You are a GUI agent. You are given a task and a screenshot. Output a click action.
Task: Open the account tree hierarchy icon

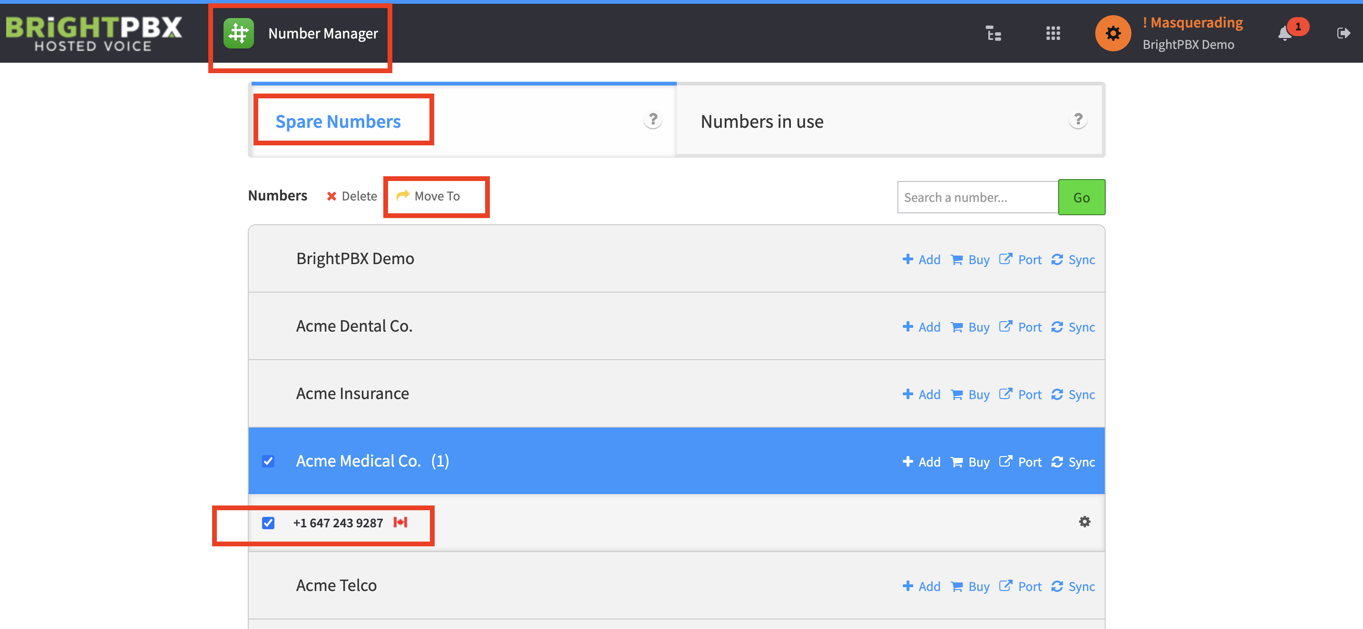[993, 33]
